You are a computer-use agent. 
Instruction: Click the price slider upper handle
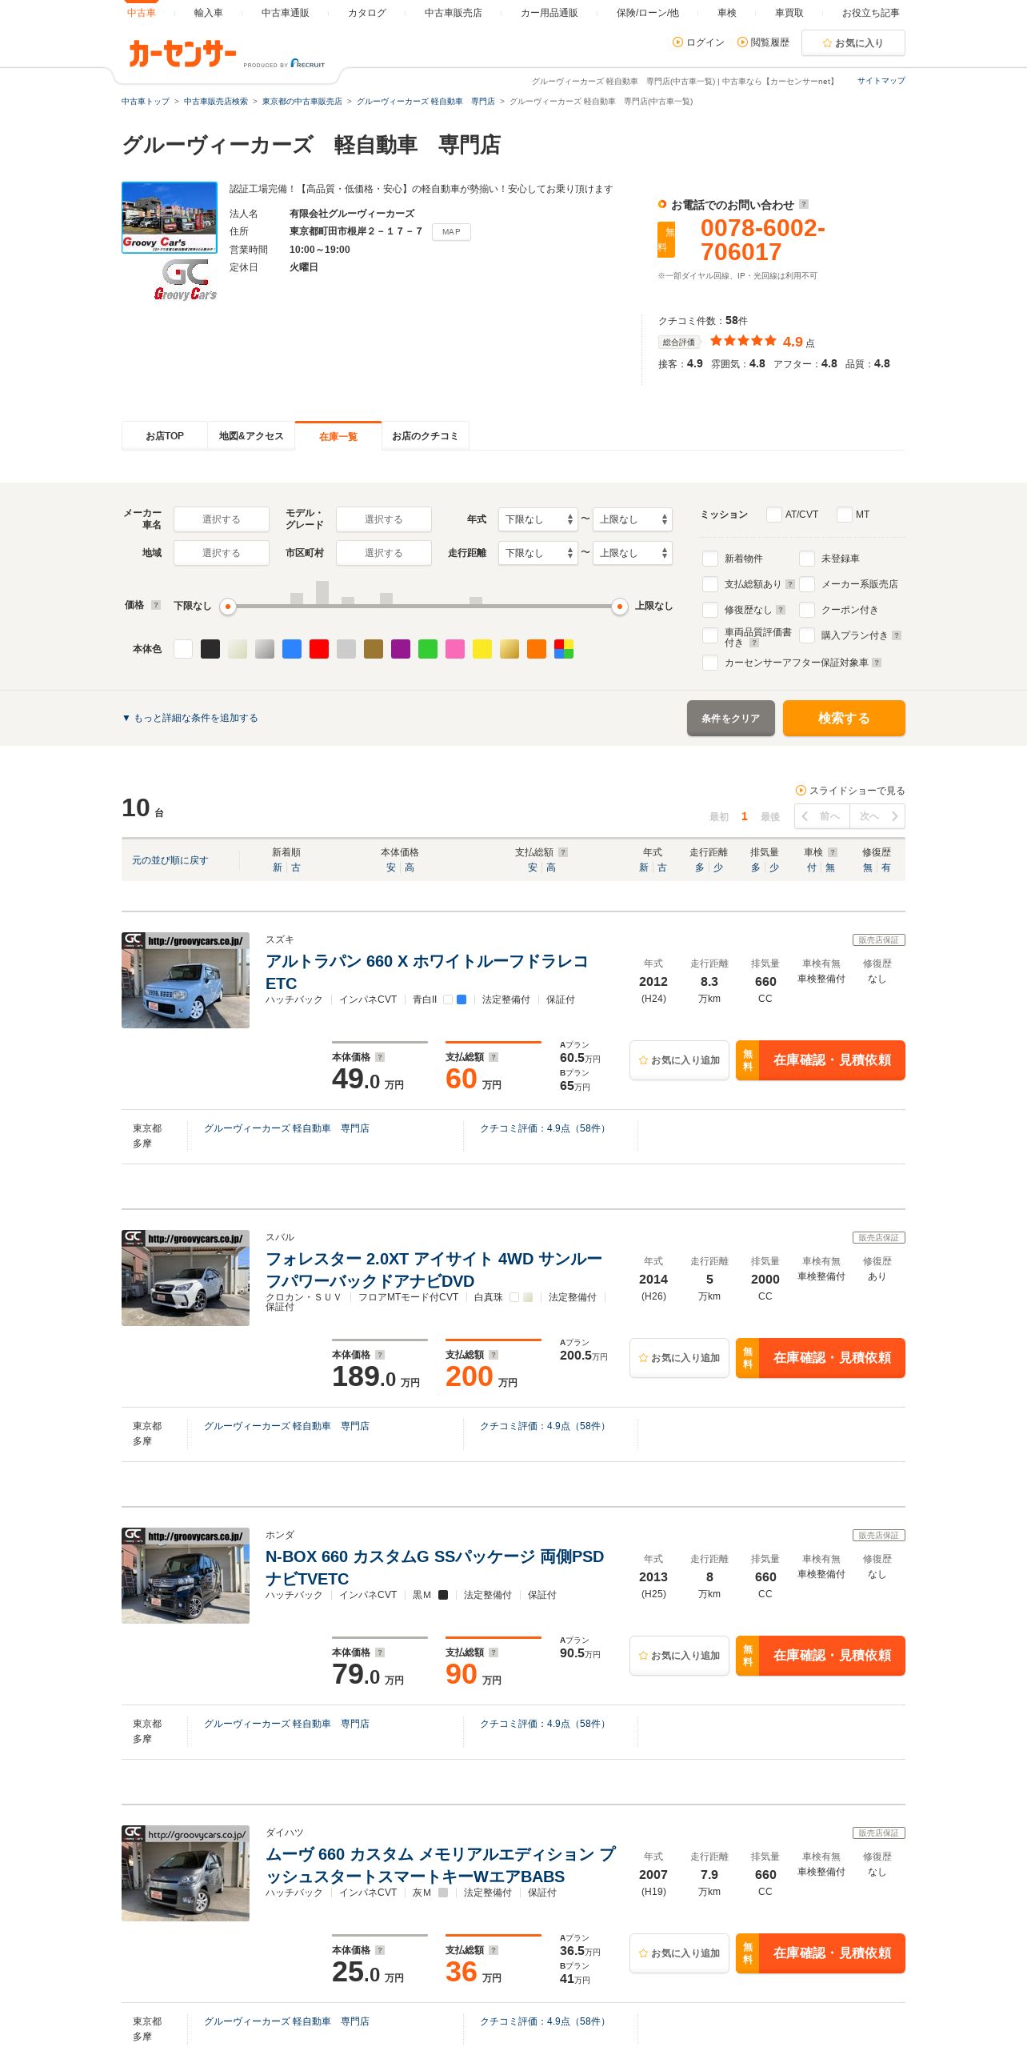(620, 607)
